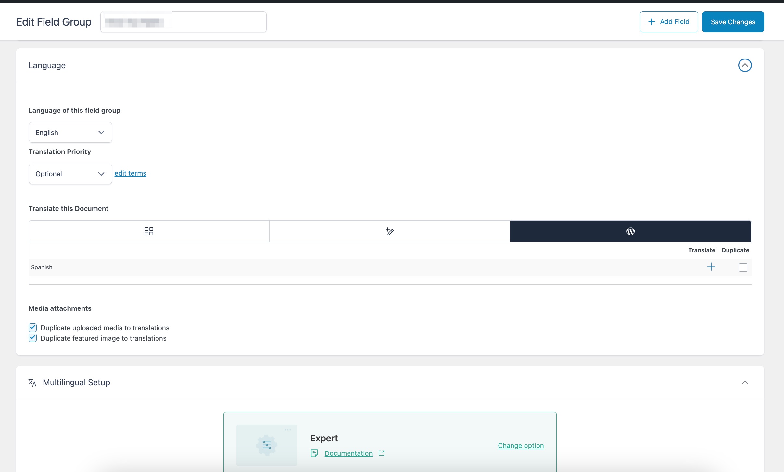Click the document icon beside Documentation
This screenshot has height=472, width=784.
pyautogui.click(x=314, y=453)
